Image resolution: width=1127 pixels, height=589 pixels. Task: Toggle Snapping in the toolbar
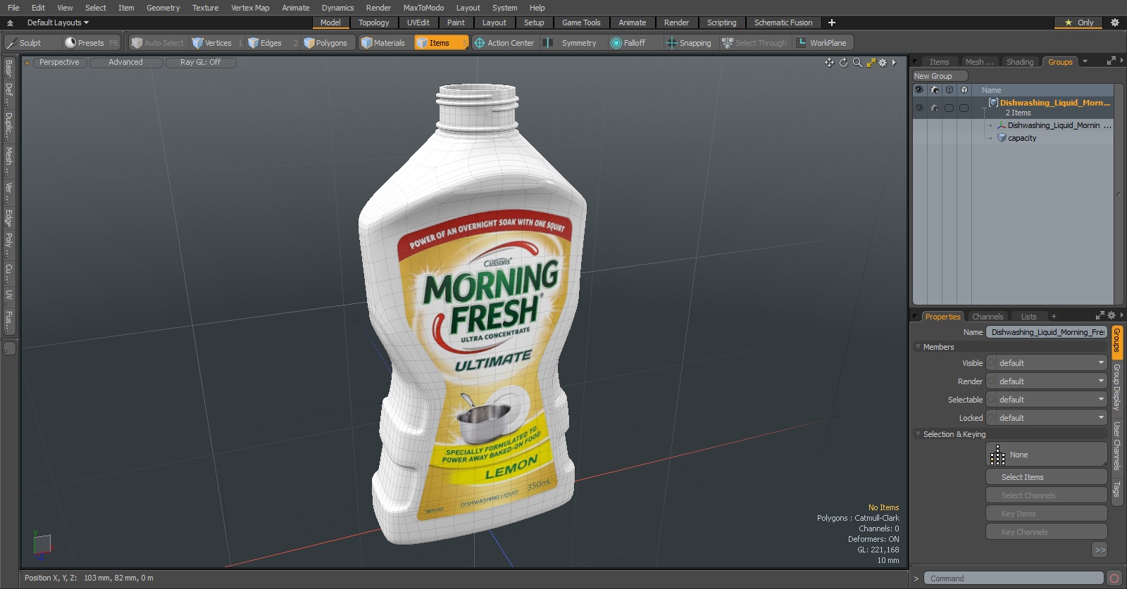(x=689, y=43)
